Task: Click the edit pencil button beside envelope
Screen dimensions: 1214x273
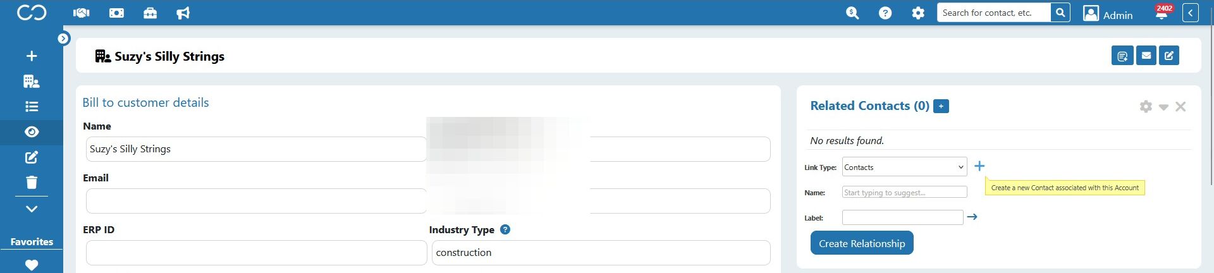Action: pyautogui.click(x=1169, y=56)
